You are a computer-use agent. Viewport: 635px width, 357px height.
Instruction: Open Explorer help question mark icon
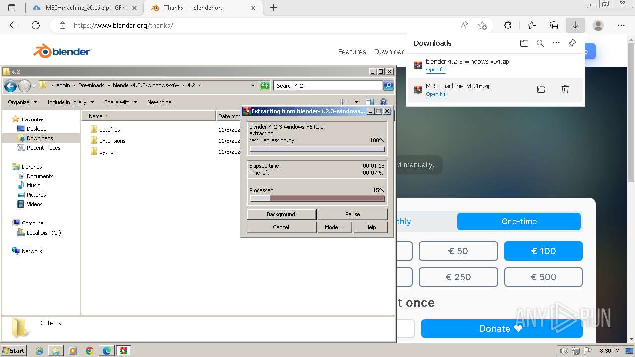383,102
